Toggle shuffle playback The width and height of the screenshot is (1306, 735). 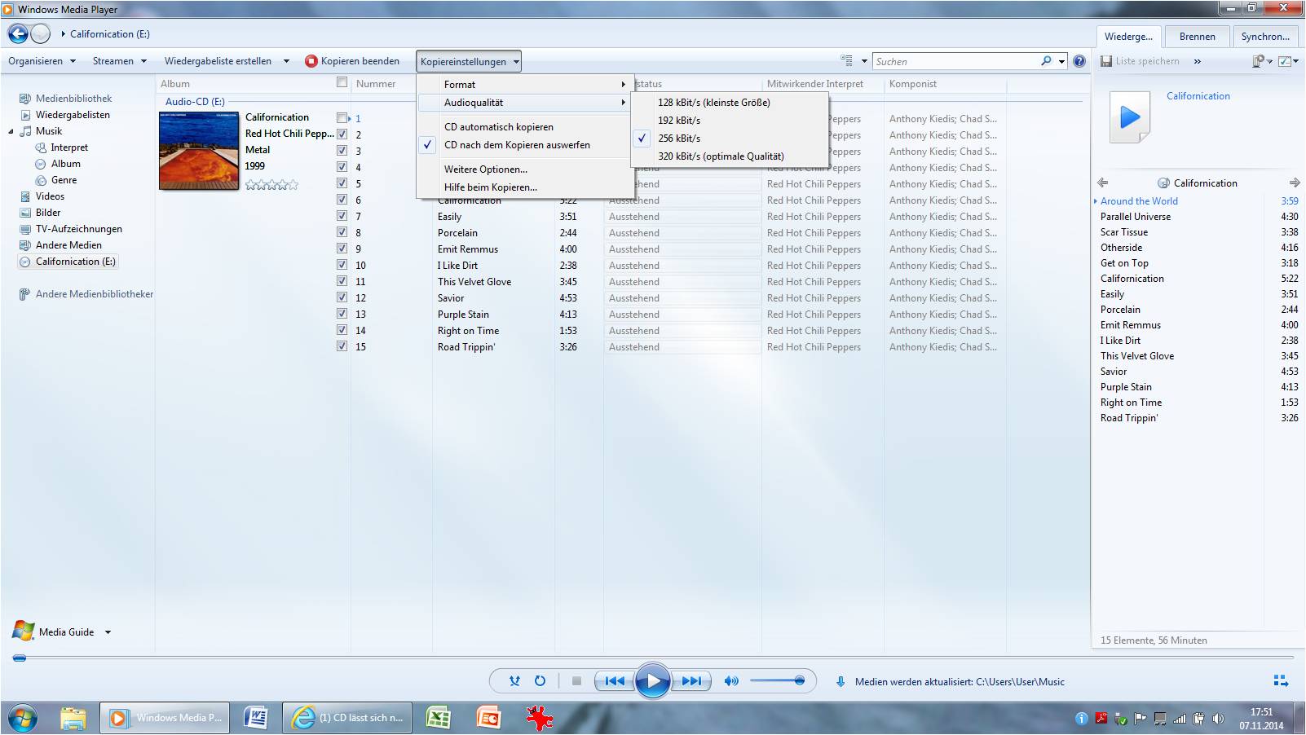514,681
